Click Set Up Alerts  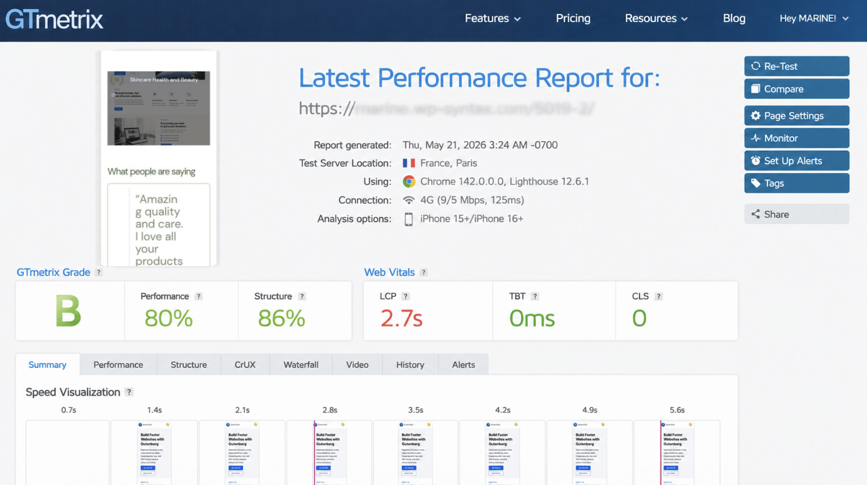pyautogui.click(x=796, y=161)
